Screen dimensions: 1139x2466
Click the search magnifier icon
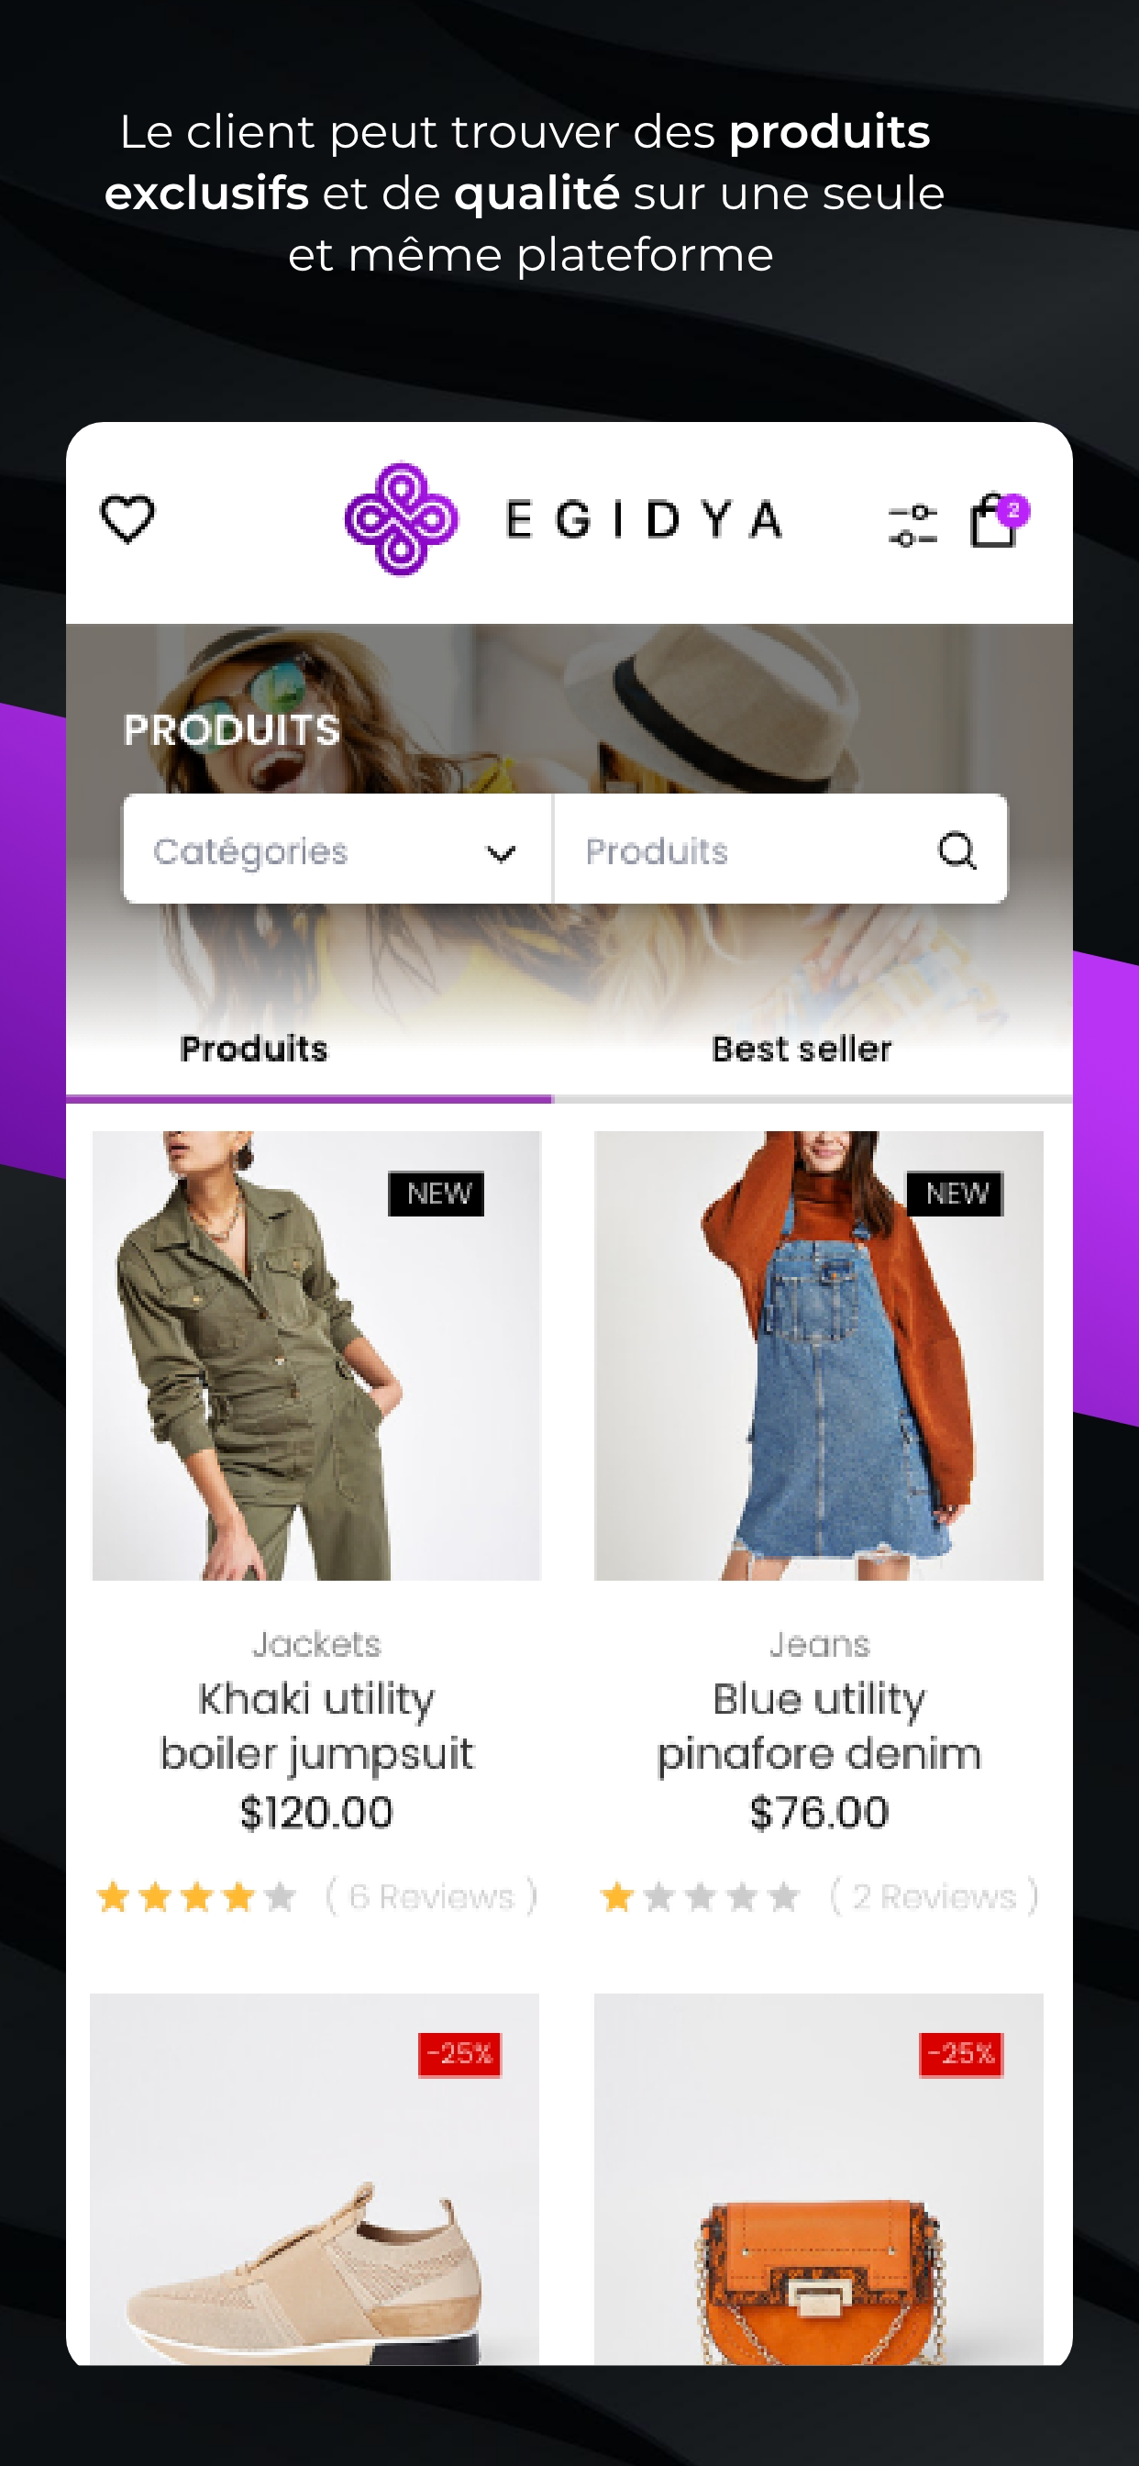957,850
